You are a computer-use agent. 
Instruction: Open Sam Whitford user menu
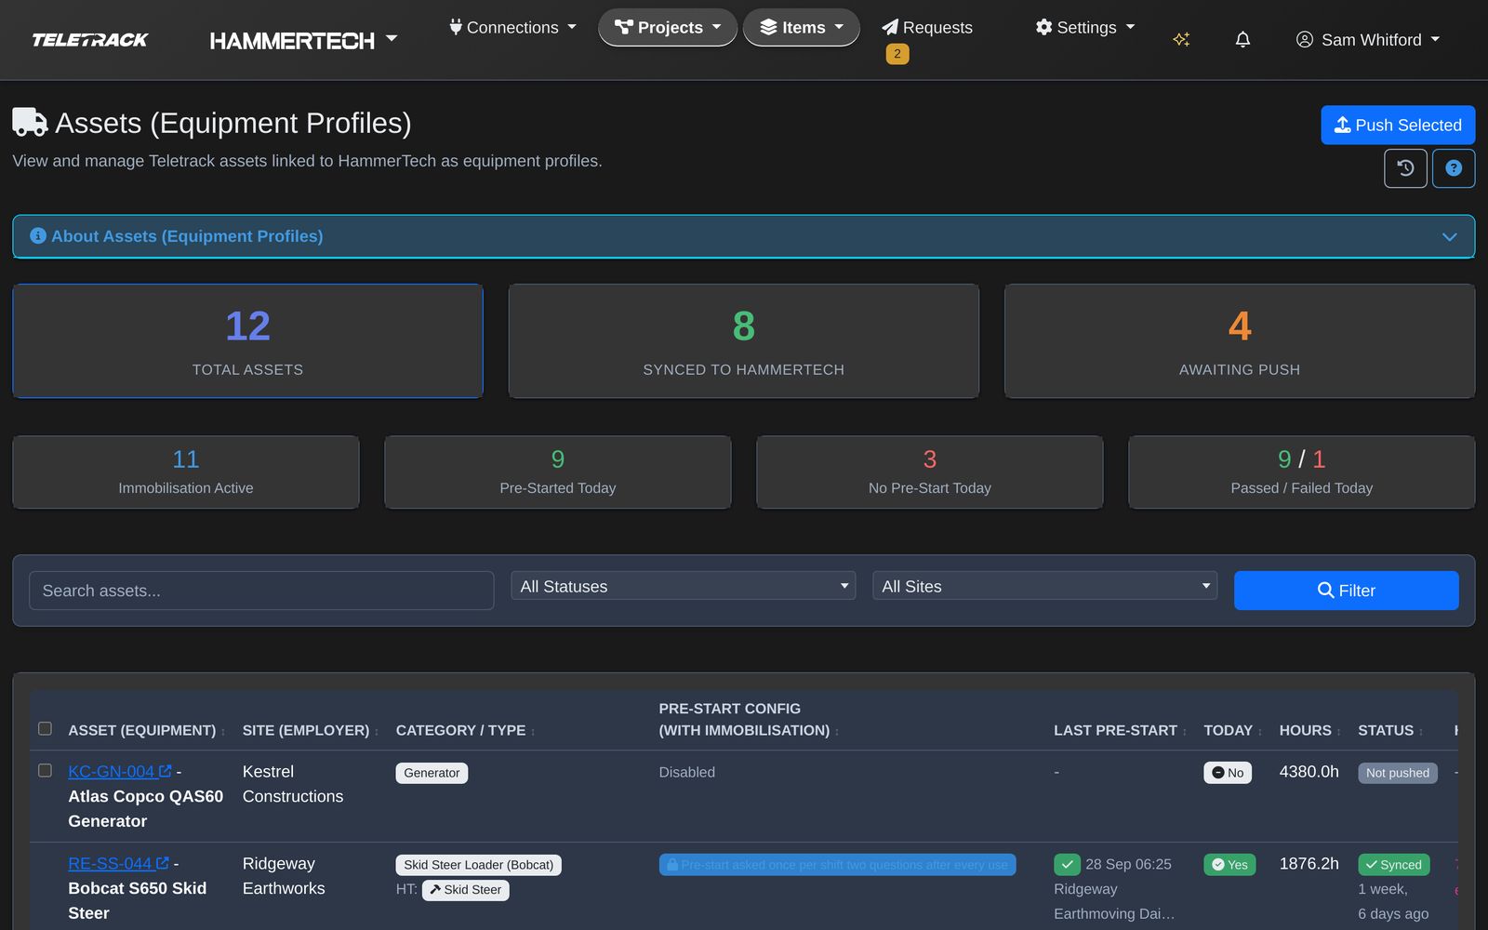(1368, 40)
